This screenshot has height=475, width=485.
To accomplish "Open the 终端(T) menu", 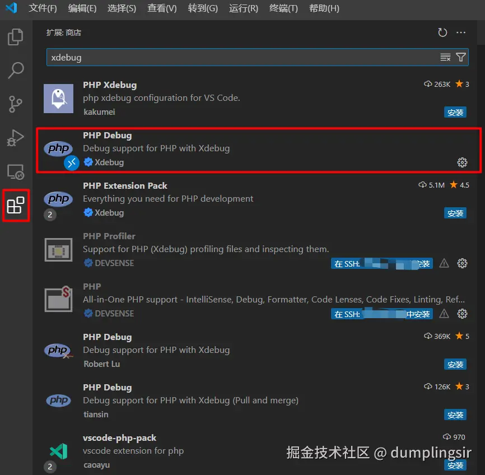I will [x=283, y=8].
